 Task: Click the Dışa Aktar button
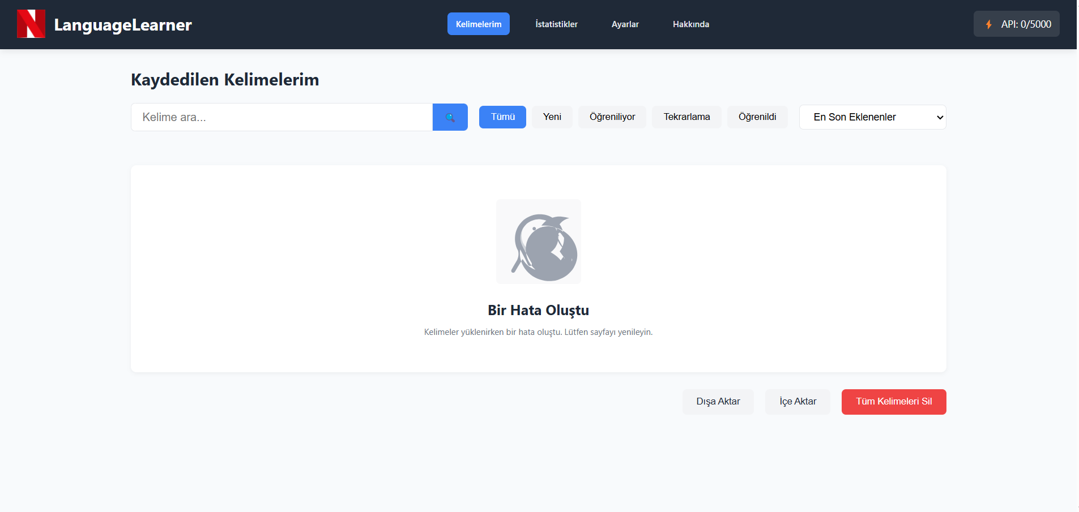tap(718, 402)
